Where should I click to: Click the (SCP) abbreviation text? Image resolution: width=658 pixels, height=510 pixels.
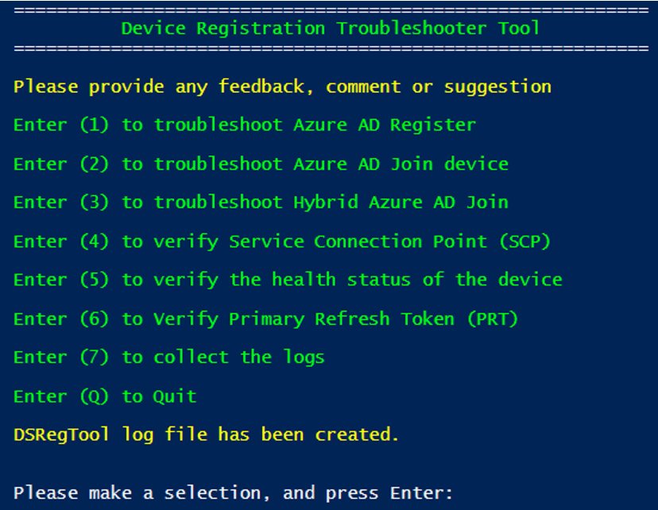pyautogui.click(x=523, y=241)
